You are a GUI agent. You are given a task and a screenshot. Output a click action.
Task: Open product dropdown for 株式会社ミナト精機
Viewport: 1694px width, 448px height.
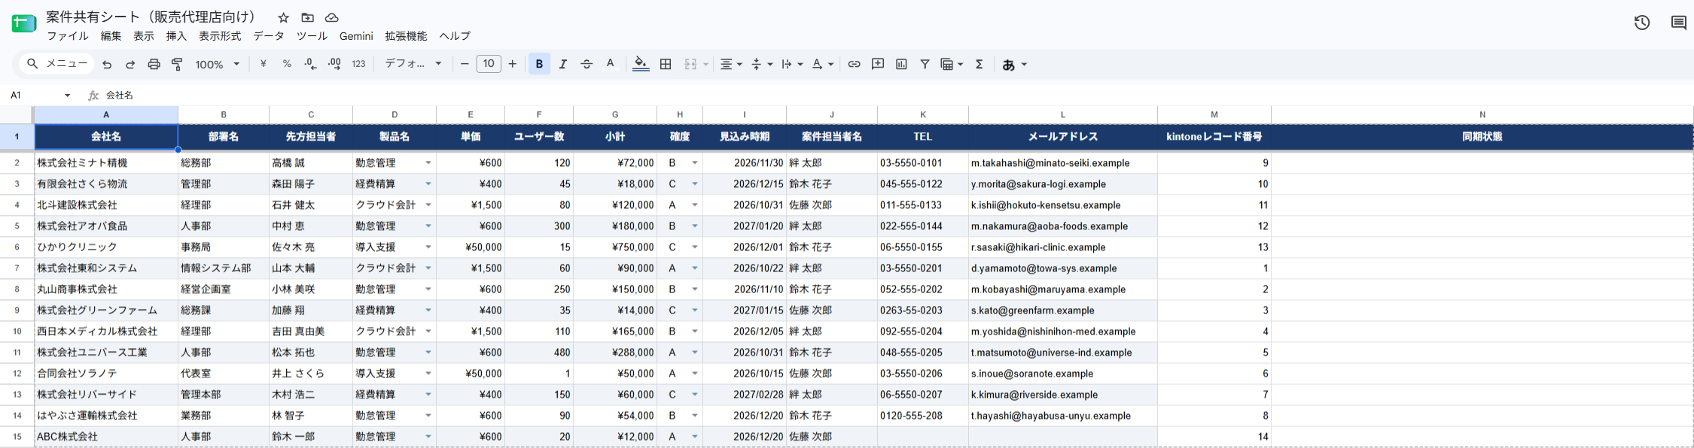click(x=428, y=163)
